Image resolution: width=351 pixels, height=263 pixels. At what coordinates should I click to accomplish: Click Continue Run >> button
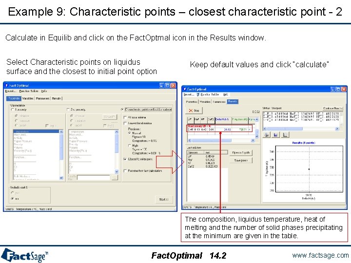333,108
